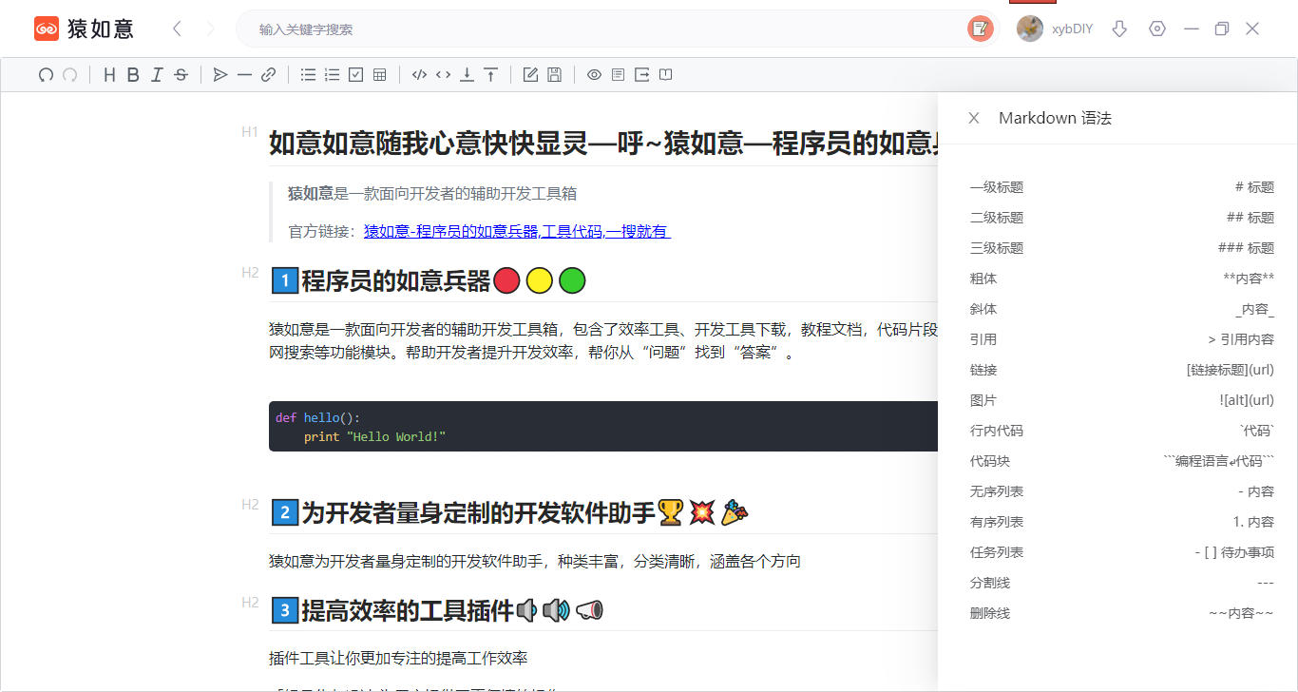Click the green circle emoji in heading
This screenshot has height=692, width=1298.
572,281
